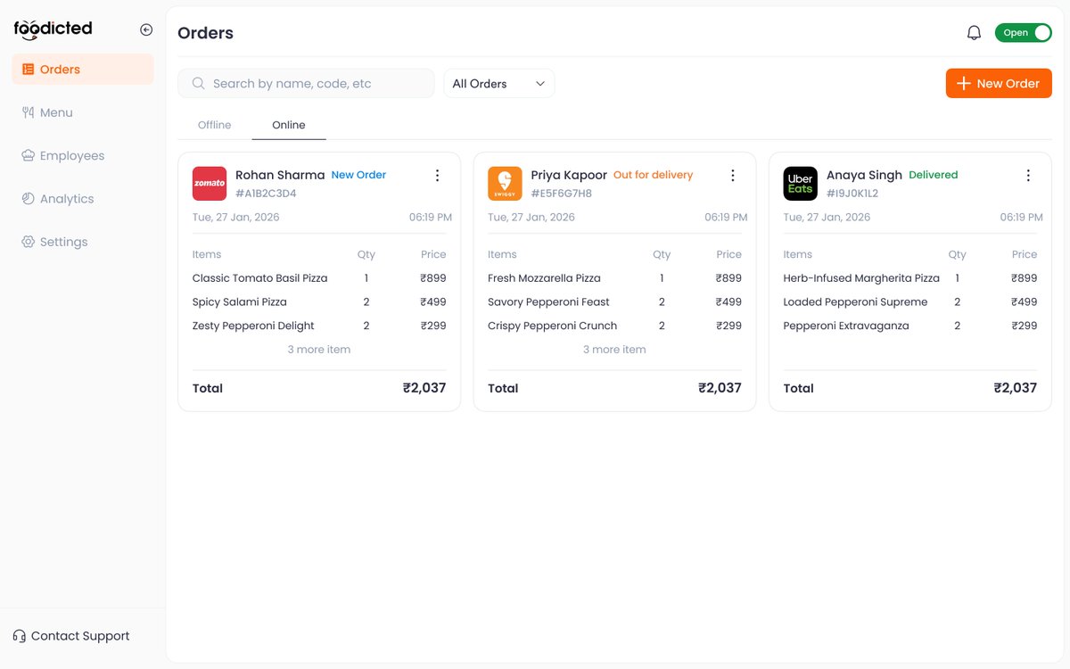Show 3 more items in Rohan's order
Image resolution: width=1070 pixels, height=669 pixels.
click(x=318, y=350)
